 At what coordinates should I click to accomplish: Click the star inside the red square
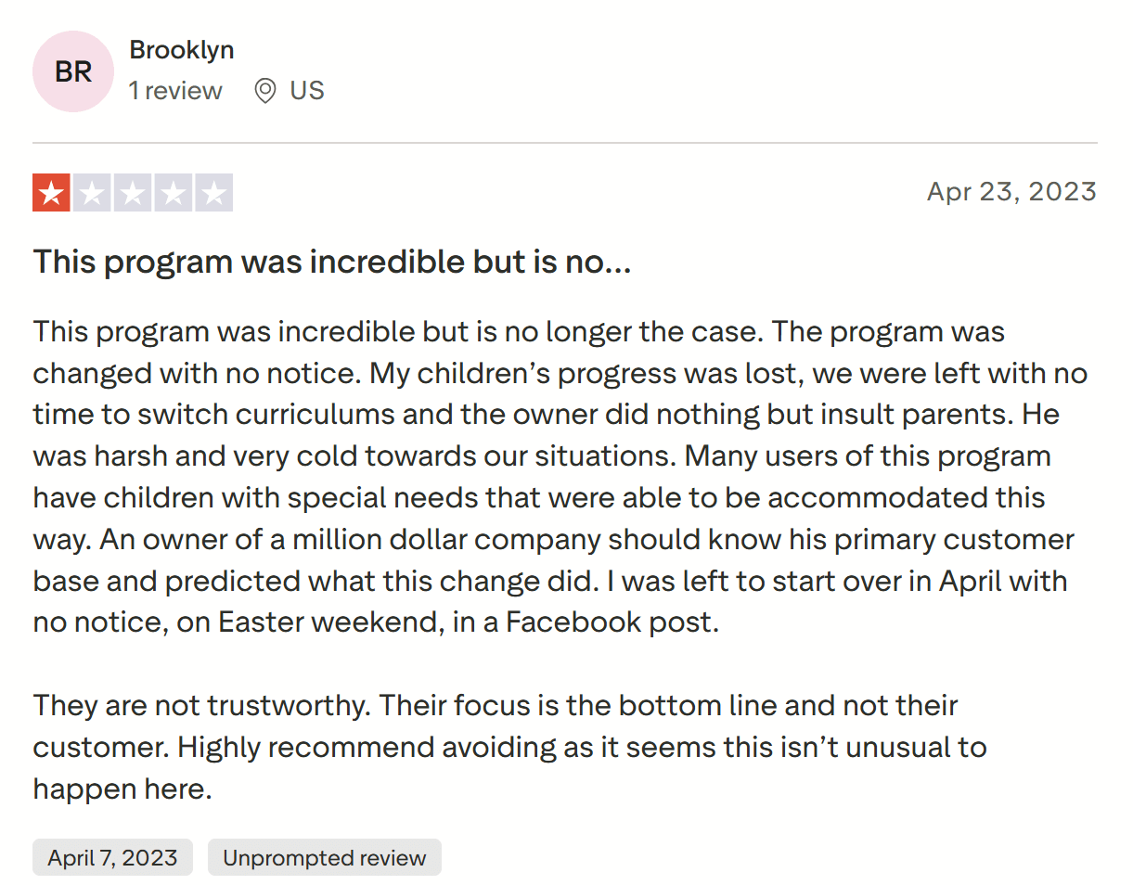click(53, 192)
